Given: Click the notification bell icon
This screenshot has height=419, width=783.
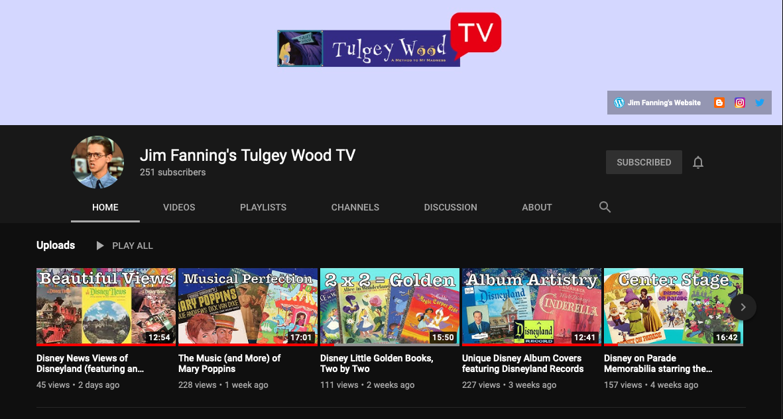Looking at the screenshot, I should coord(697,162).
